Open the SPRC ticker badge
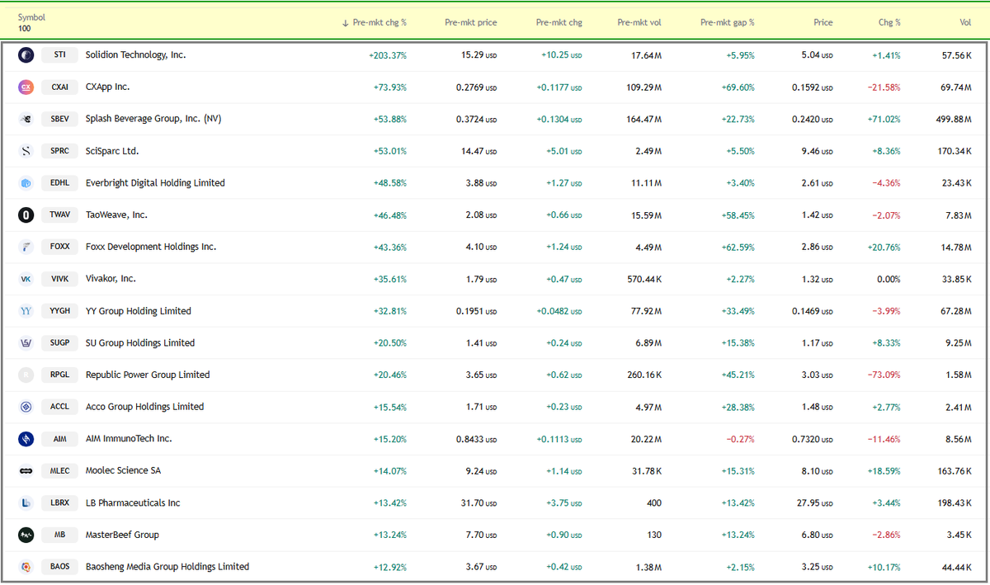This screenshot has width=990, height=585. coord(59,151)
